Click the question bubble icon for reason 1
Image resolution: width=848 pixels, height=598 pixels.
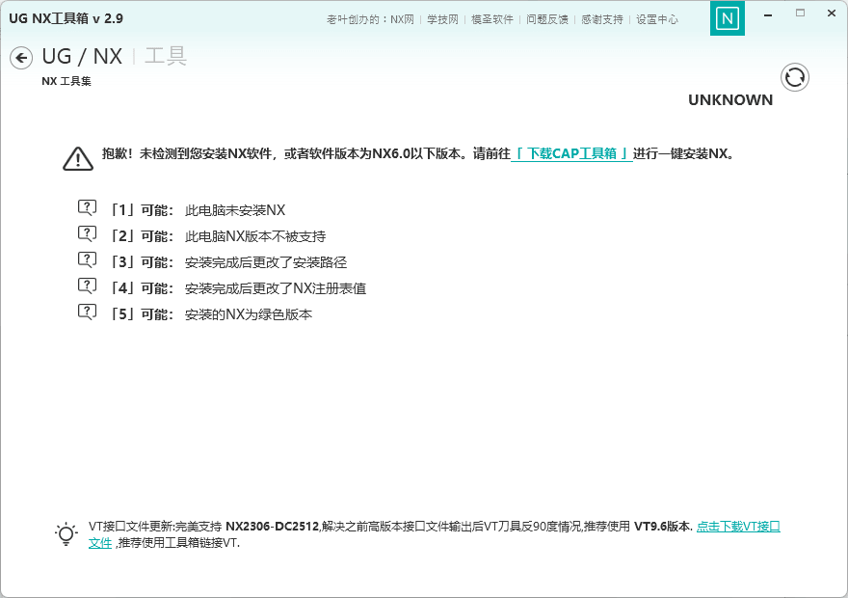coord(87,208)
